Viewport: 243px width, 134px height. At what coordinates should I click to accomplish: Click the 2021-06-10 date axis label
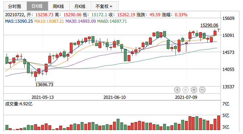pyautogui.click(x=114, y=97)
